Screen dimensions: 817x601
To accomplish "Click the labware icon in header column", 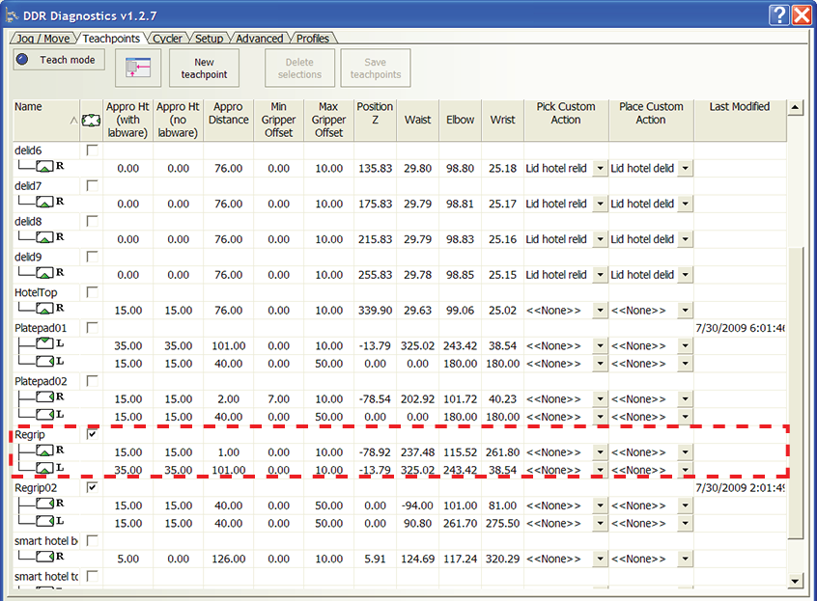I will [90, 121].
